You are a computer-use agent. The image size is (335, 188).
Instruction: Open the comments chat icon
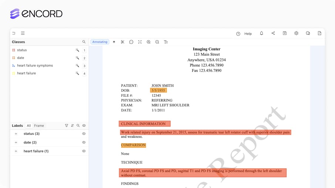308,33
